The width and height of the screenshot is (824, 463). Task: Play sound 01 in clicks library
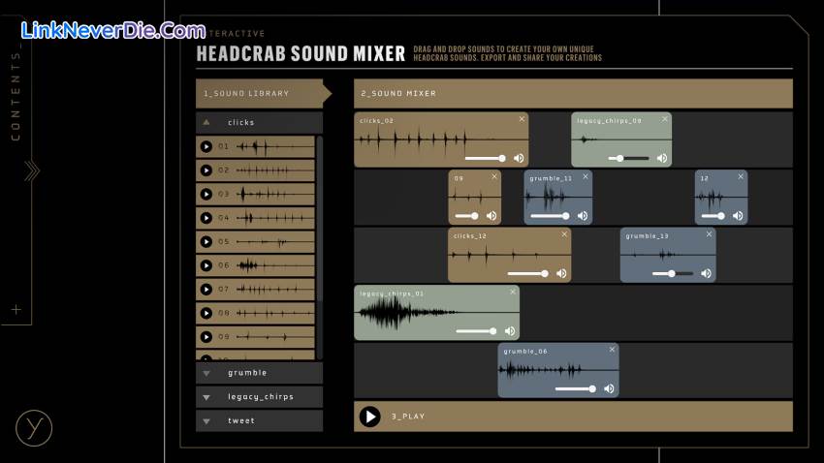tap(206, 146)
